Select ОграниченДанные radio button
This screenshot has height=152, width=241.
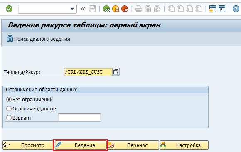[x=9, y=109]
